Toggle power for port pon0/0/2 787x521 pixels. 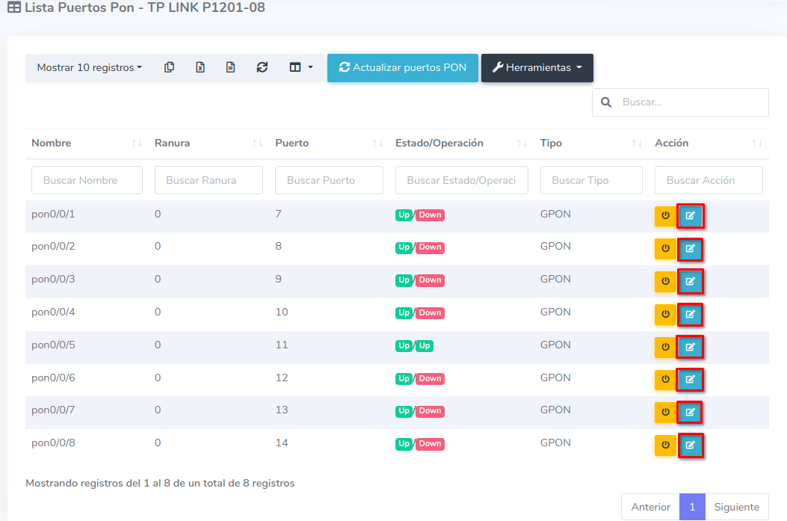coord(665,249)
